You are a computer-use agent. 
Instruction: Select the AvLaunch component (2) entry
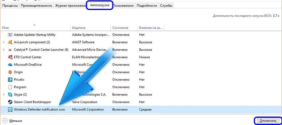32,42
